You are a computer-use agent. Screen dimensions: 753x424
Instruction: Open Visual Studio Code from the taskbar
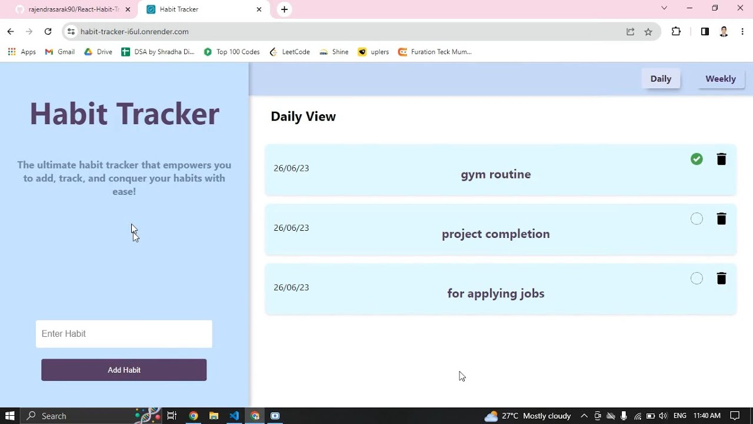pos(234,416)
